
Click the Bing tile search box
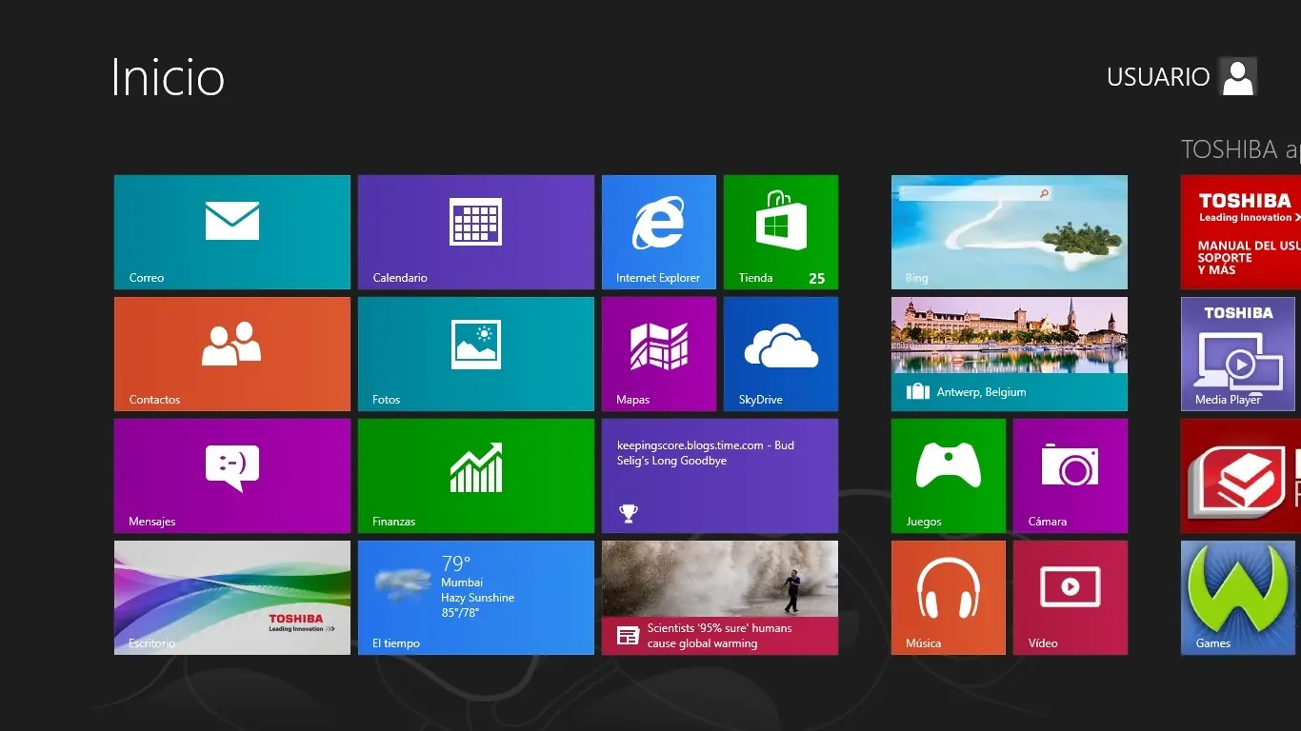(x=974, y=193)
